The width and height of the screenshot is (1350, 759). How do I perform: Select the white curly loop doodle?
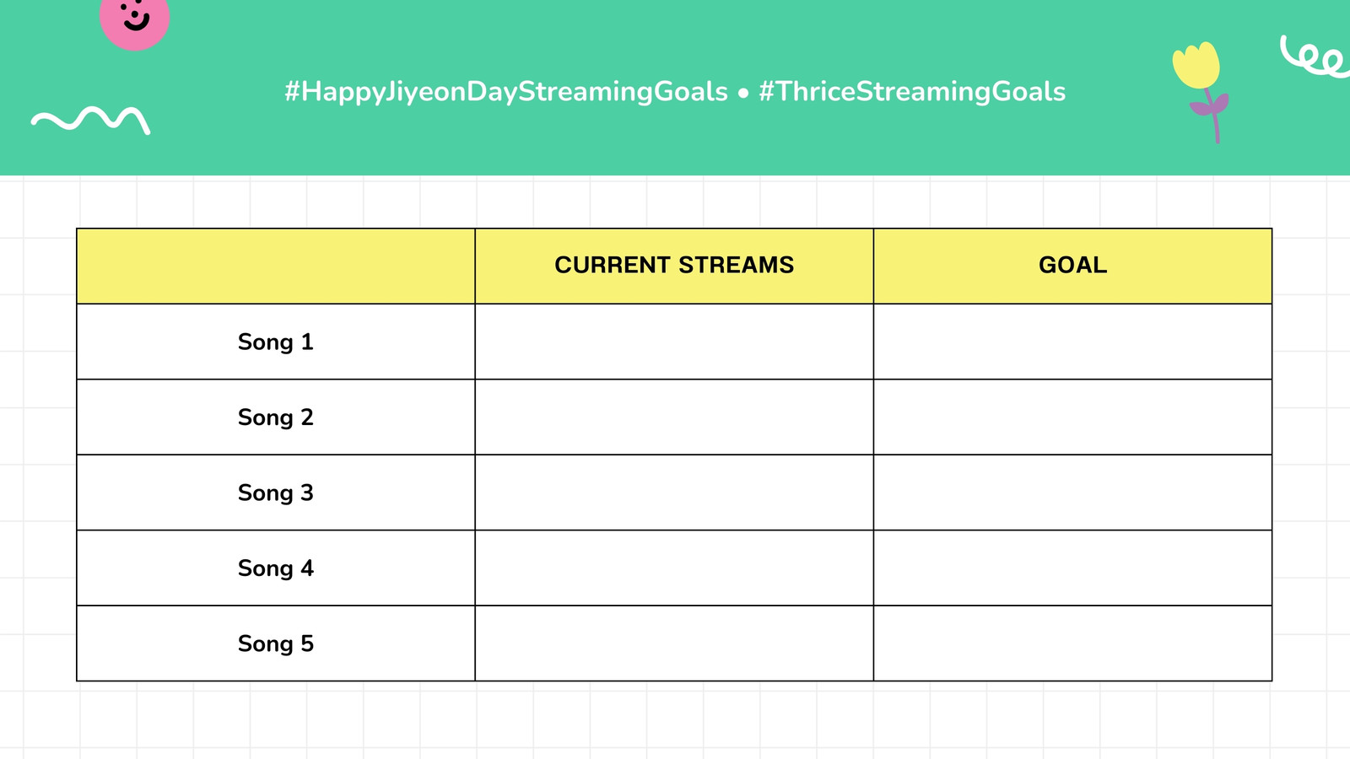(x=1315, y=57)
